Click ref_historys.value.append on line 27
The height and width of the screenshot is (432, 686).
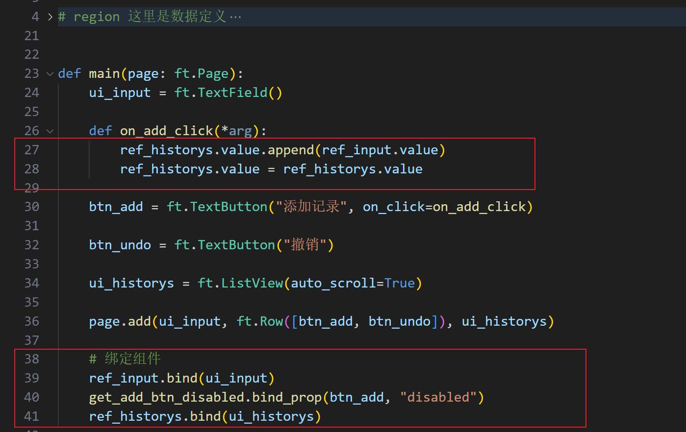(216, 149)
